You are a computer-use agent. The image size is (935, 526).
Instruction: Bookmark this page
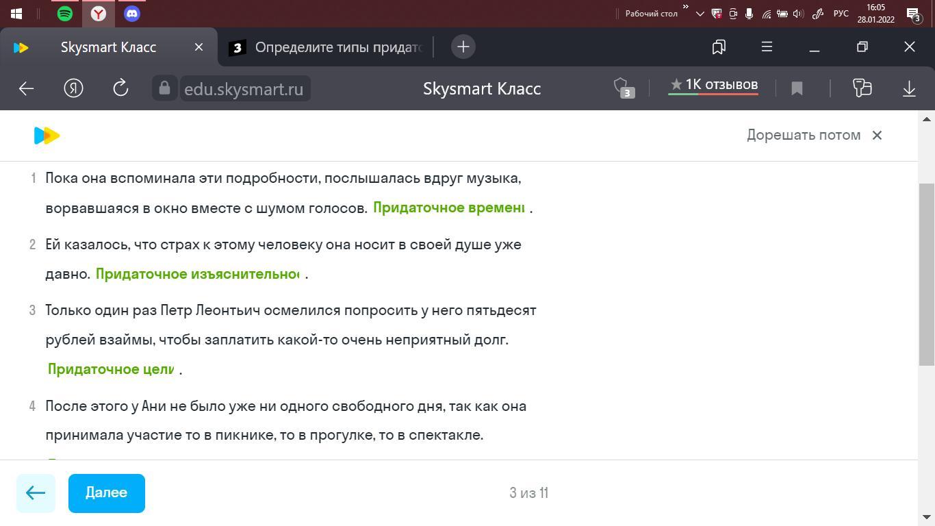pyautogui.click(x=797, y=88)
